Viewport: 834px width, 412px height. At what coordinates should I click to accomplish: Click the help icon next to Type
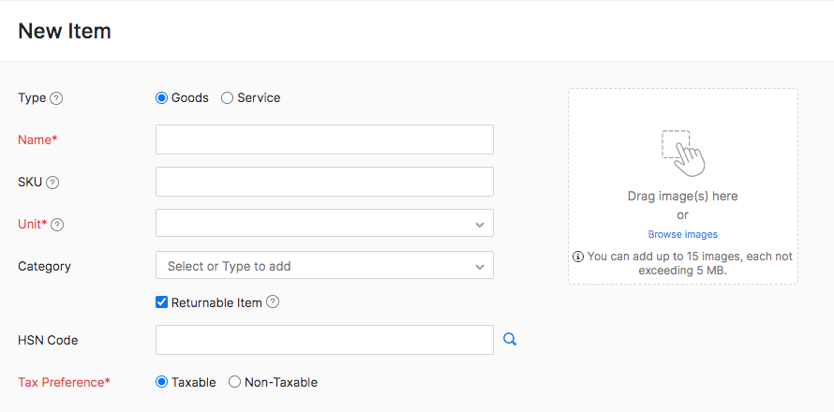coord(56,98)
